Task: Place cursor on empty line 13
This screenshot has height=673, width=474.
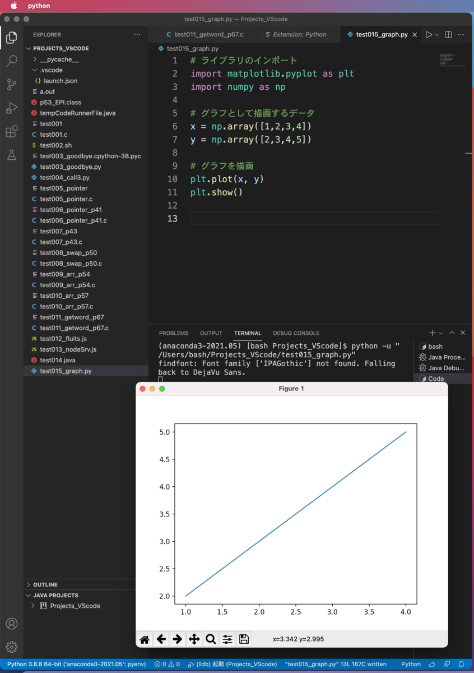Action: (x=314, y=219)
